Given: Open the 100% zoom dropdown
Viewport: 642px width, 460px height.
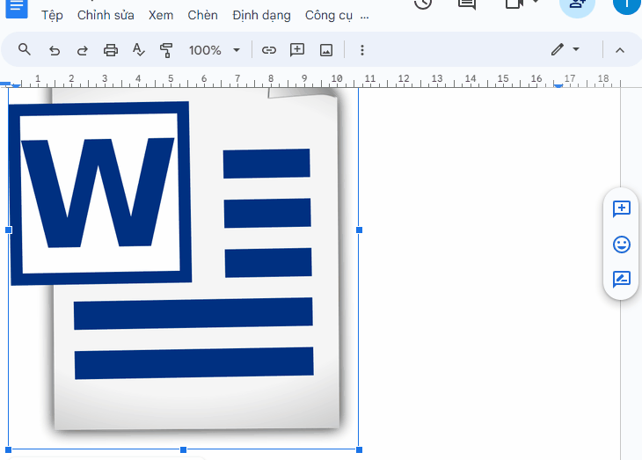Looking at the screenshot, I should (214, 50).
